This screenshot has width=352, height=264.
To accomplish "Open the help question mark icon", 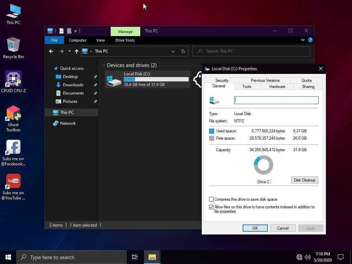I will 310,40.
